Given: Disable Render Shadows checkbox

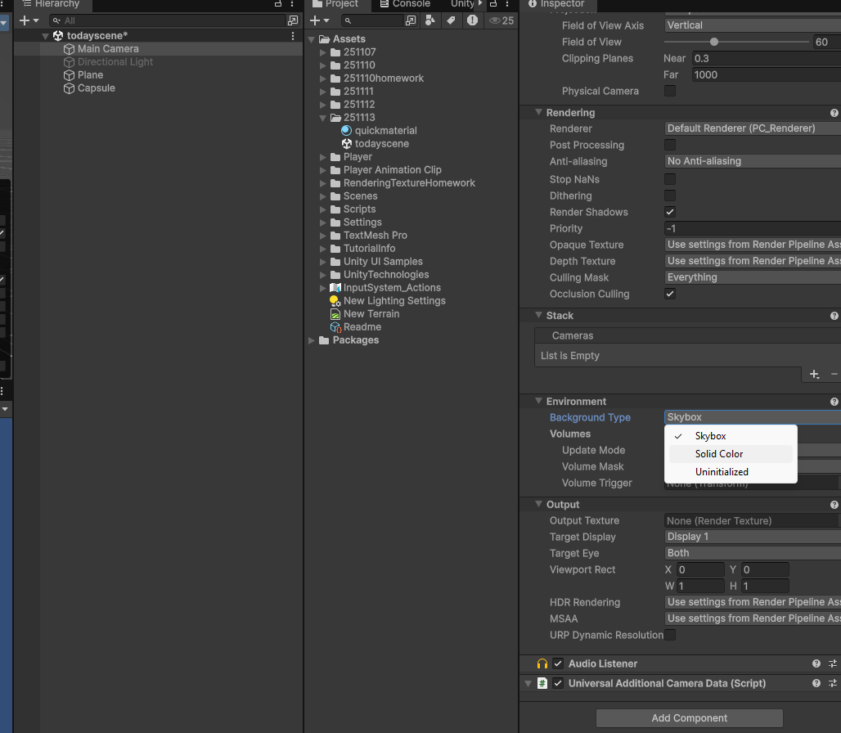Looking at the screenshot, I should 670,212.
